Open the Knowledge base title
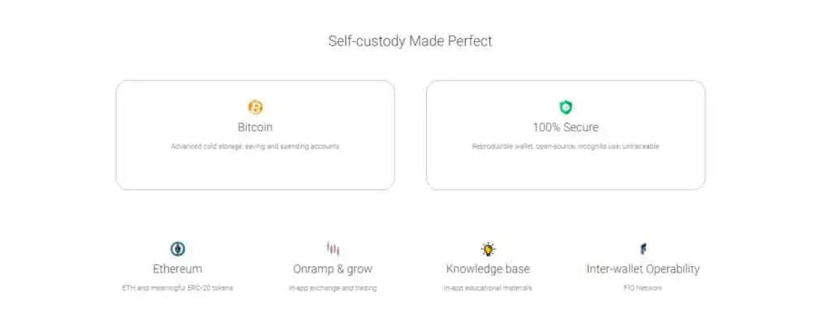This screenshot has width=831, height=335. click(x=488, y=268)
